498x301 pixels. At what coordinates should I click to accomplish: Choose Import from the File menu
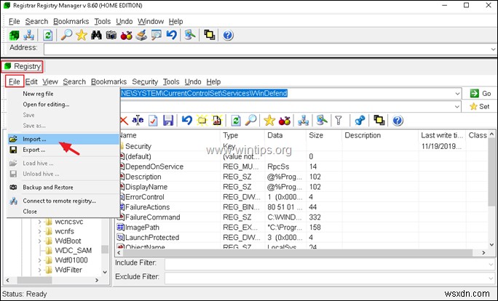coord(63,140)
